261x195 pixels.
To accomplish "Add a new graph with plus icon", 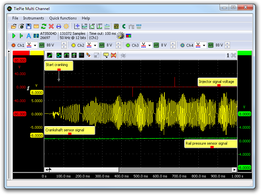I will (x=77, y=26).
